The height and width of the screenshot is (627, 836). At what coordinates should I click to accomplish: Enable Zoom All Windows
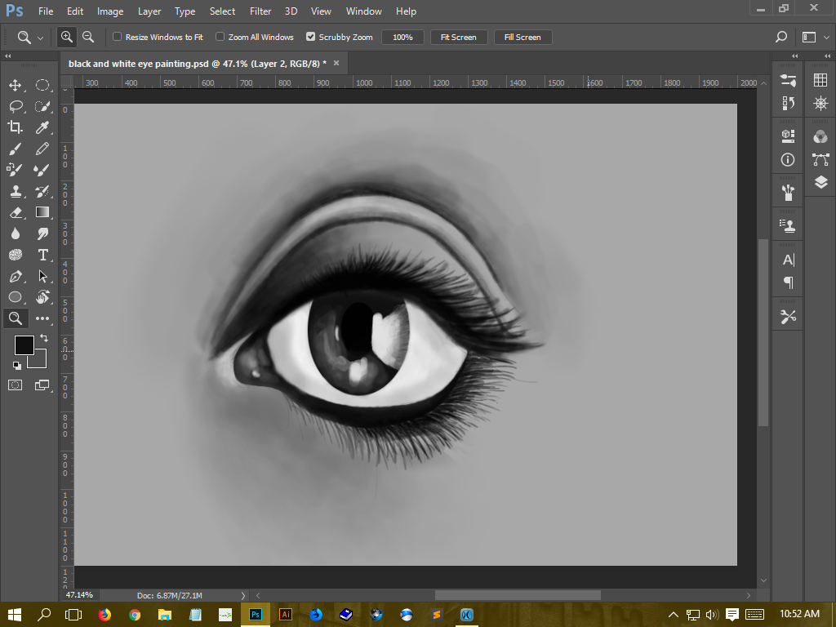click(220, 37)
